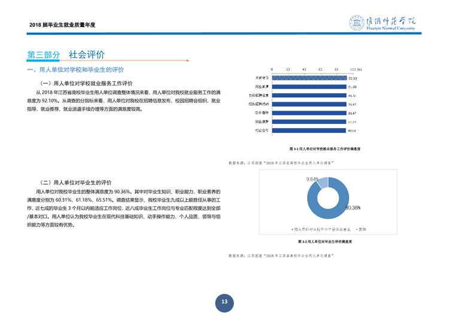
Task: Click the heading 一、用人单位对学校和毕业生的评价
Action: pyautogui.click(x=75, y=70)
